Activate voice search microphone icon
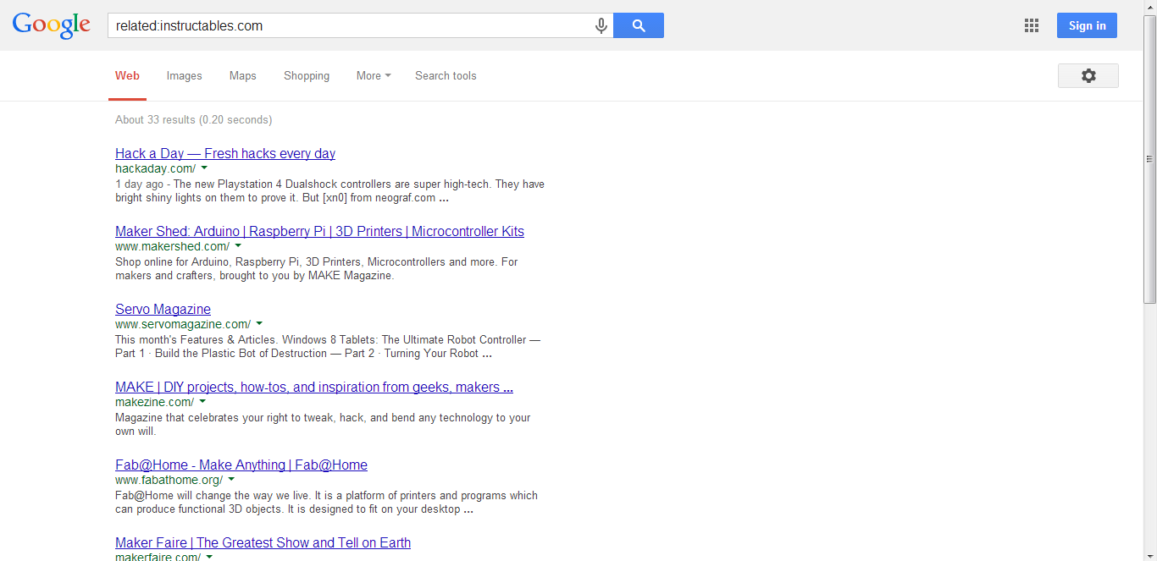Screen dimensions: 1157x561 click(x=601, y=26)
